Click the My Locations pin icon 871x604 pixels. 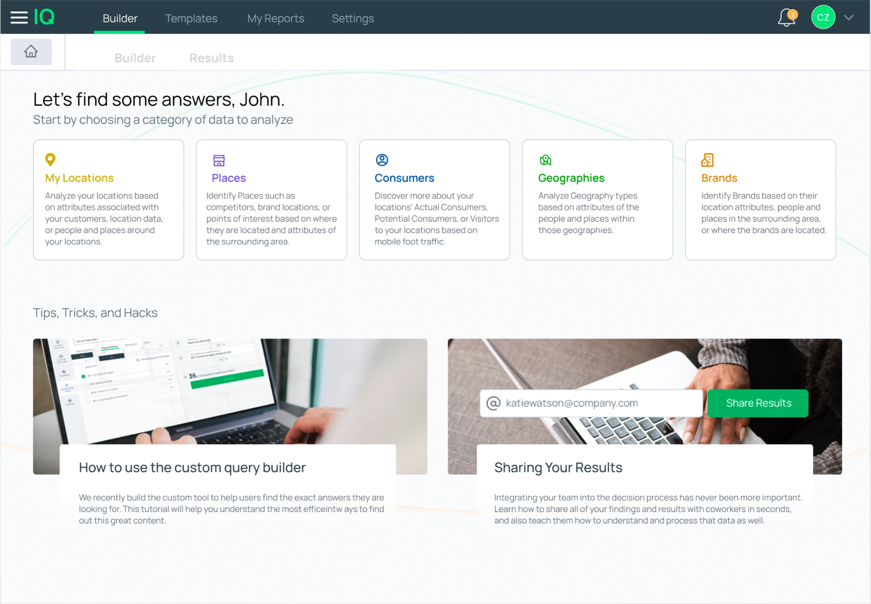click(50, 159)
